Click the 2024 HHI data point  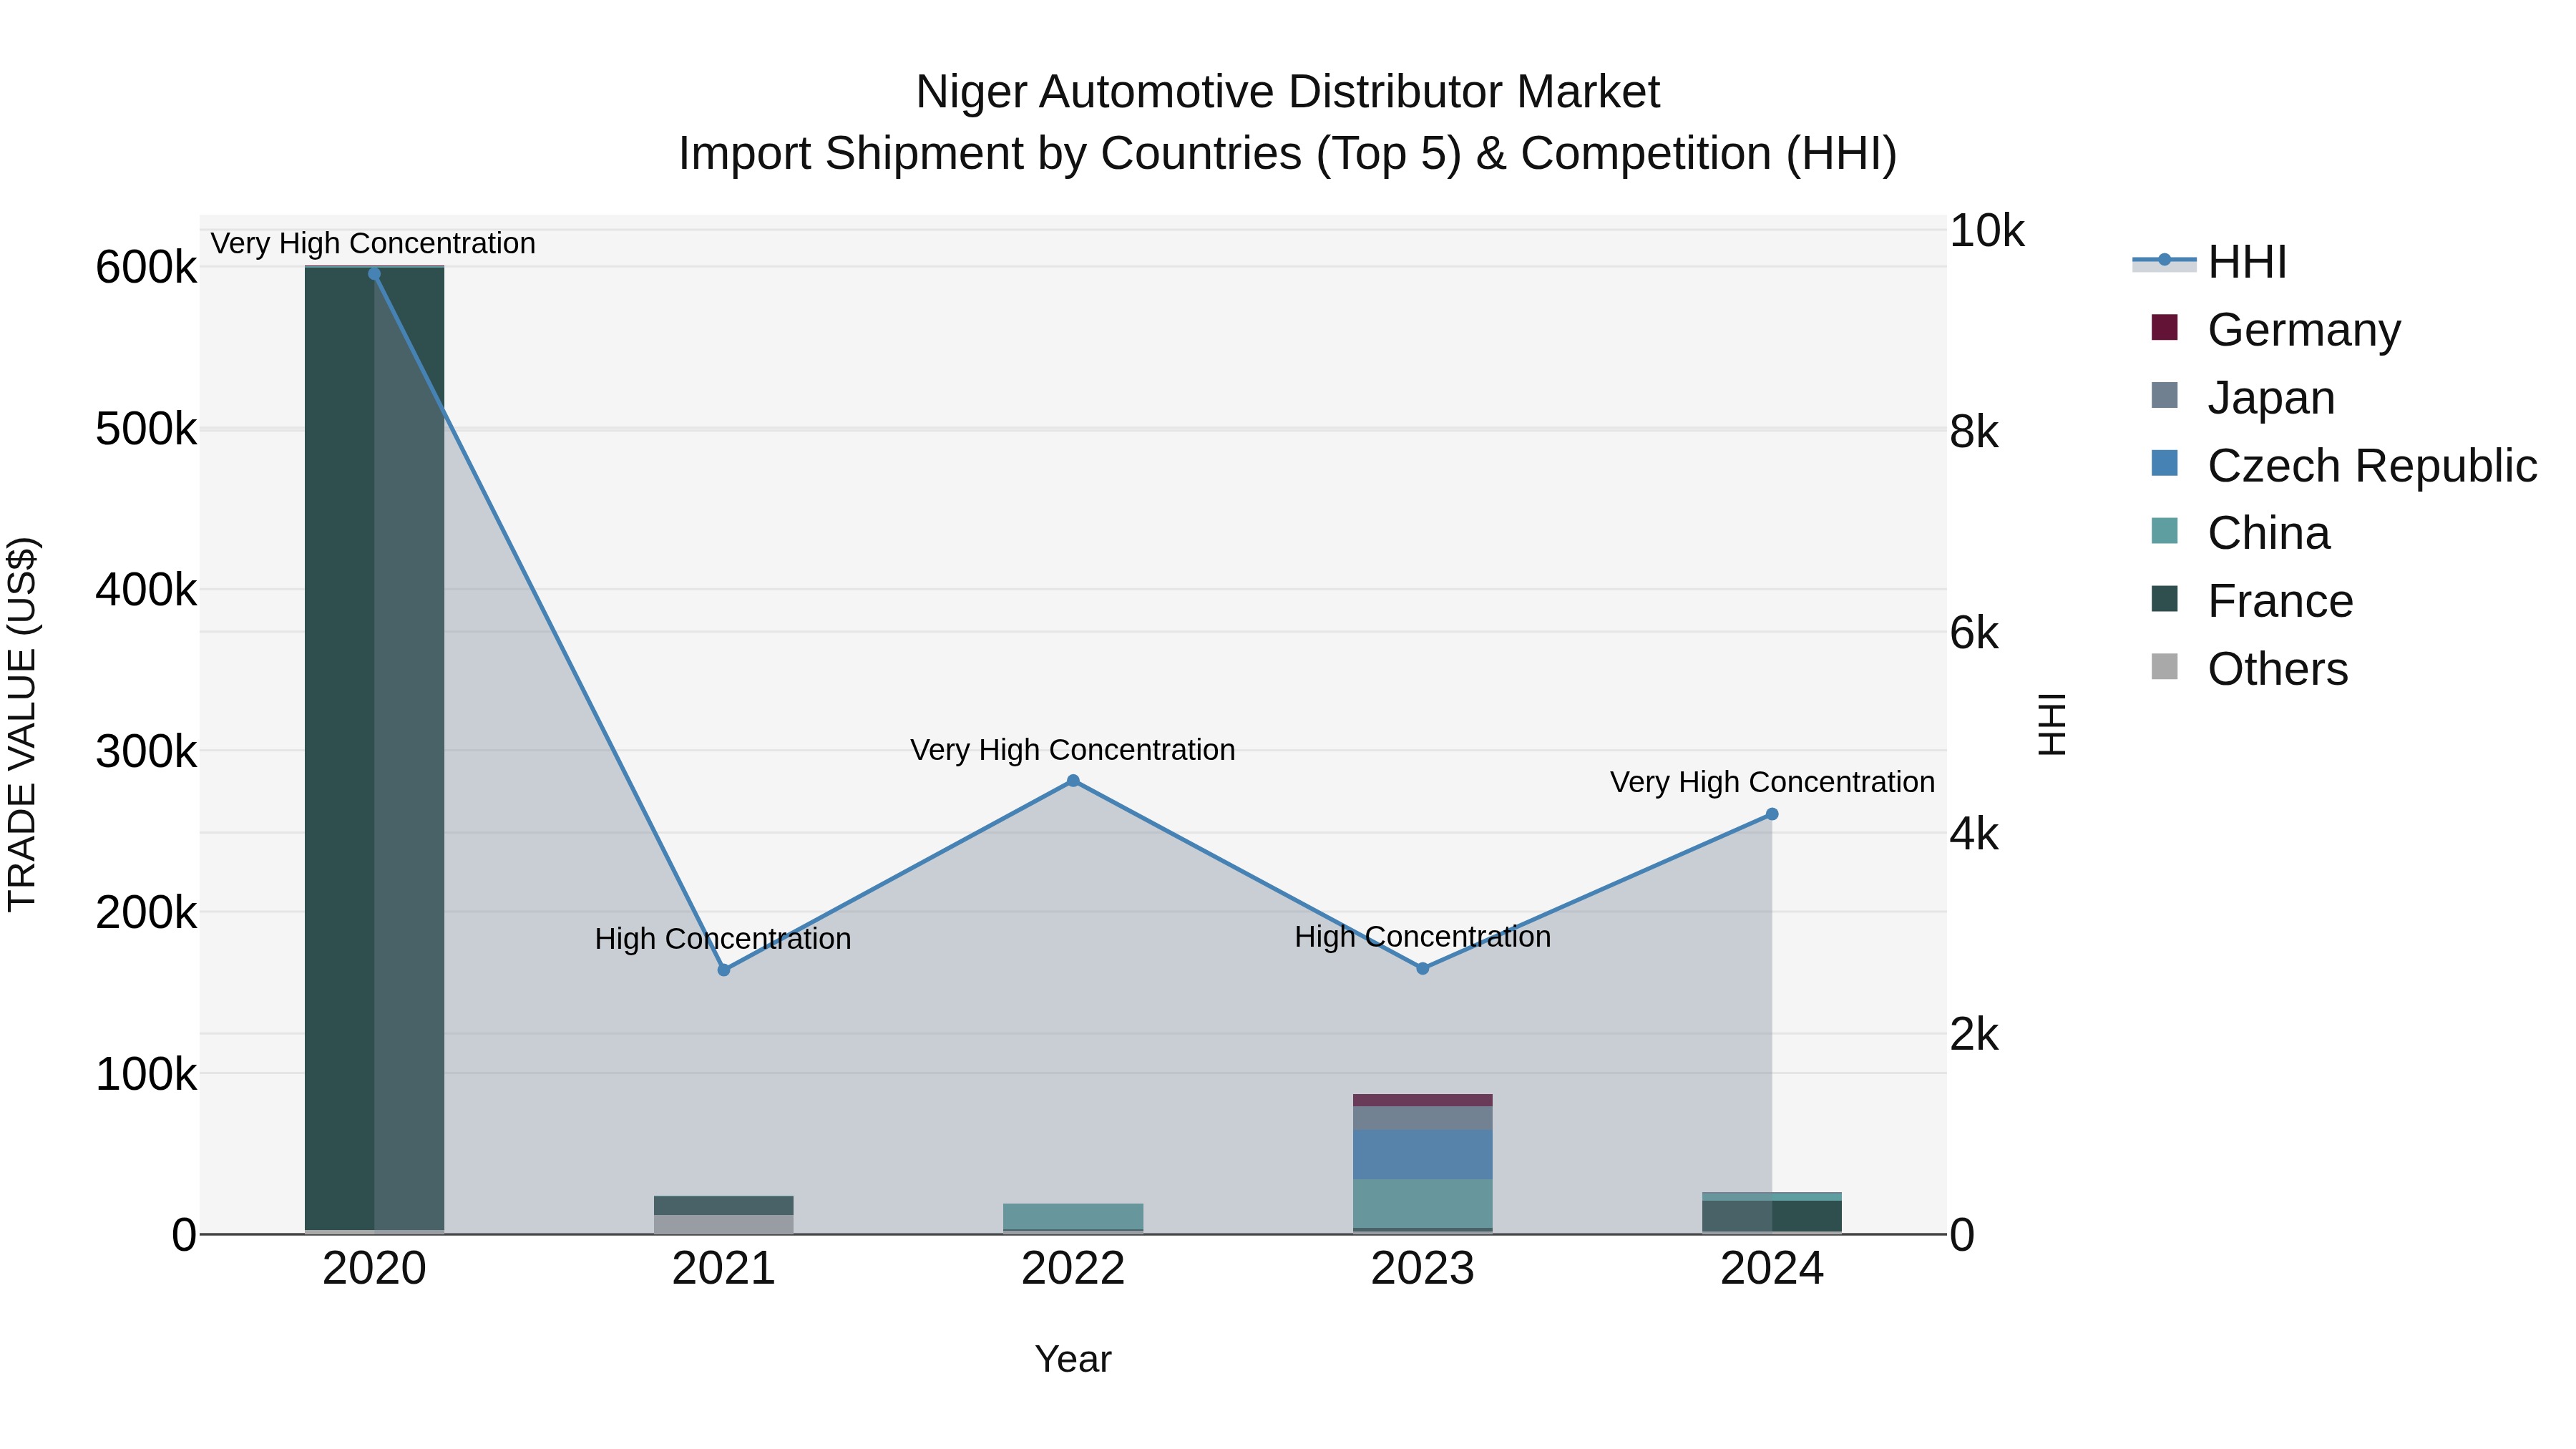pos(1772,814)
